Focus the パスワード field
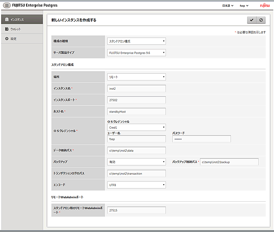The width and height of the screenshot is (274, 232). [202, 139]
